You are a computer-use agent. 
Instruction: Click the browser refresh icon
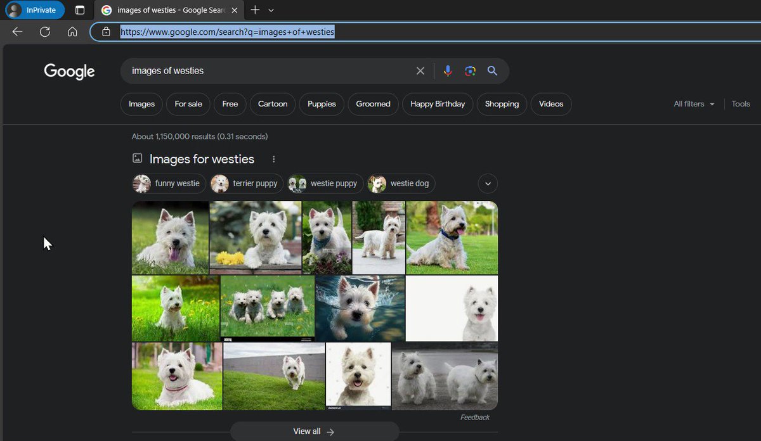coord(45,32)
